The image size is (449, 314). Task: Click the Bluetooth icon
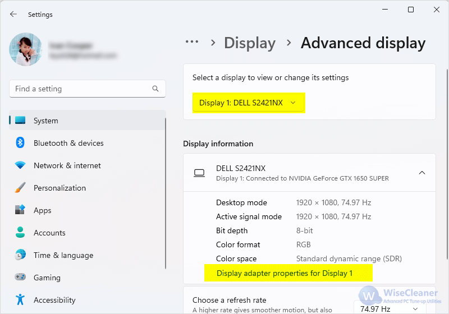pyautogui.click(x=20, y=142)
